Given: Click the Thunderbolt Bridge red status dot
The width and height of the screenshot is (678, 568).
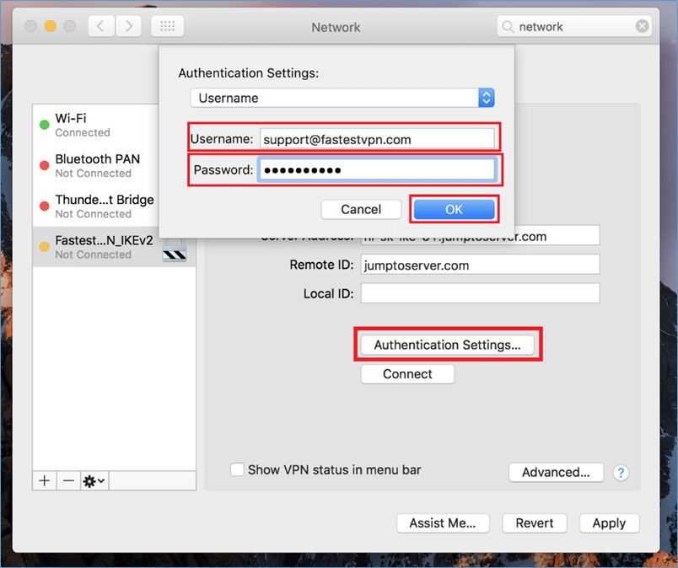Looking at the screenshot, I should 44,206.
